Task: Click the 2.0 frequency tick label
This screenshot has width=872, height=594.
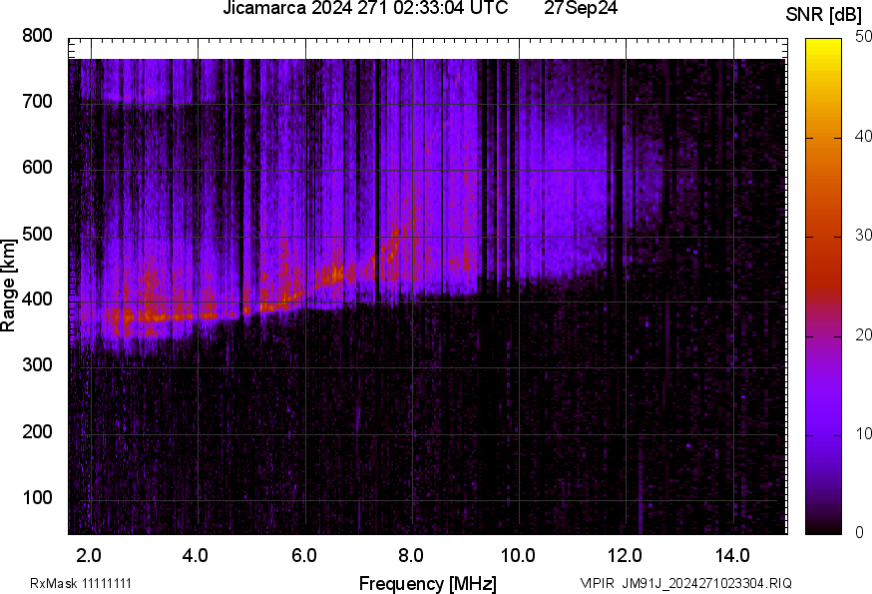Action: (89, 556)
